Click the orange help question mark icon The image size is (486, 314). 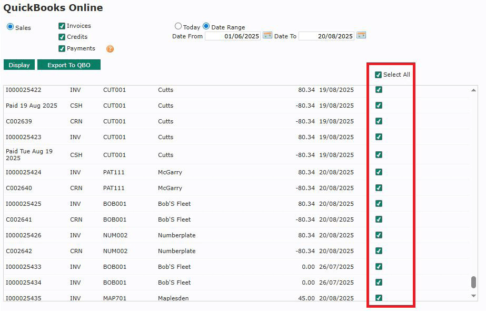[x=110, y=49]
